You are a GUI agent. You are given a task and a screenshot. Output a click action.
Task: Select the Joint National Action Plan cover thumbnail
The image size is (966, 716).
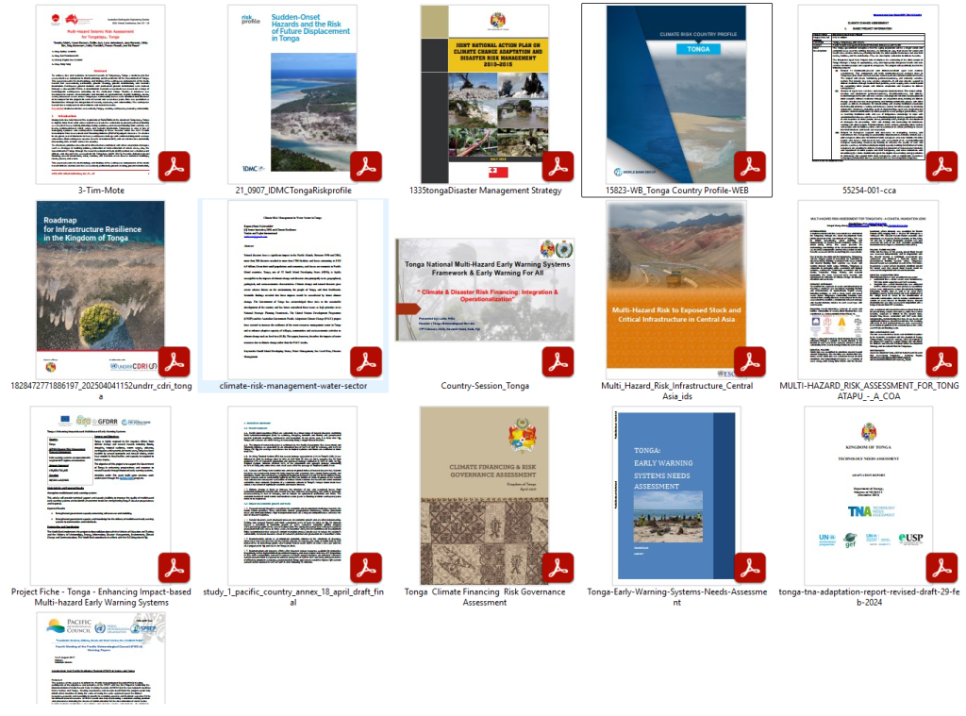484,92
